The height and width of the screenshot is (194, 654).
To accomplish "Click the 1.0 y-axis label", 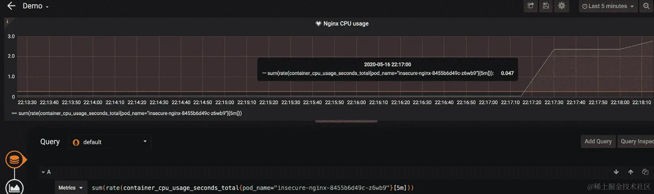I will click(11, 77).
